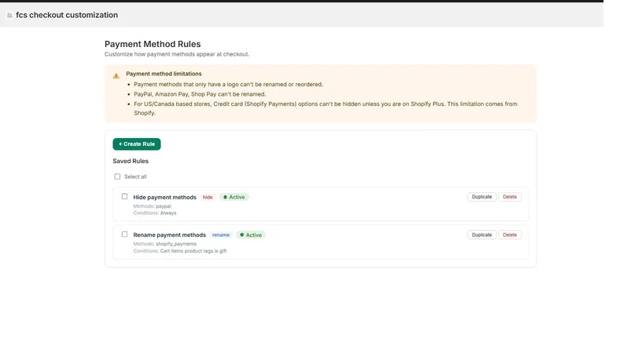This screenshot has height=353, width=629.
Task: Delete the Hide payment methods rule
Action: click(x=509, y=197)
